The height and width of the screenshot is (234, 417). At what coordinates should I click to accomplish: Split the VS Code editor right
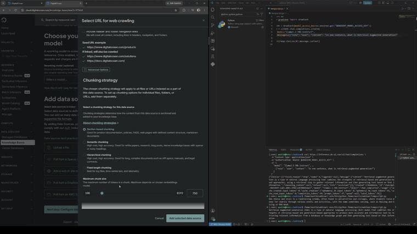[409, 9]
